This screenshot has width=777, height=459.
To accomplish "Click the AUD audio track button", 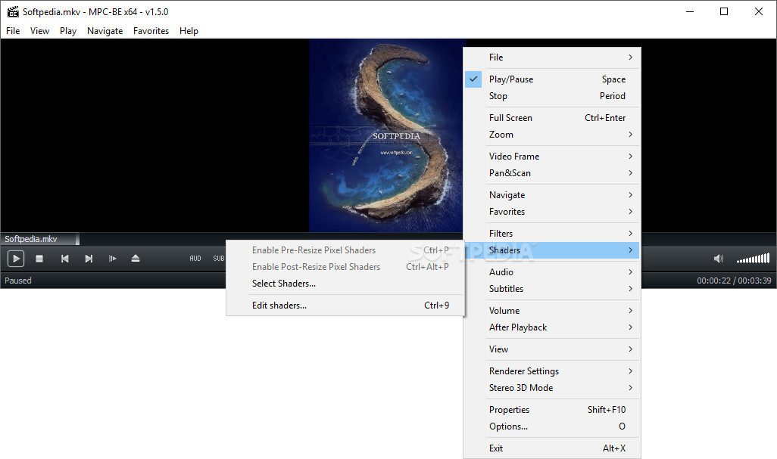I will point(195,258).
